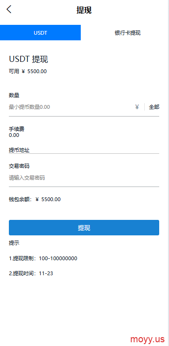Focus the 请输入交易密码 password field

pos(84,178)
